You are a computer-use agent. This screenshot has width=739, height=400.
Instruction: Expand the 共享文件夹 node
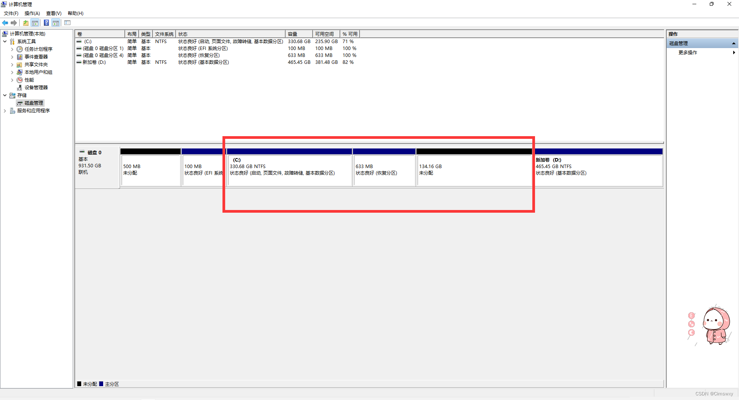click(x=12, y=65)
